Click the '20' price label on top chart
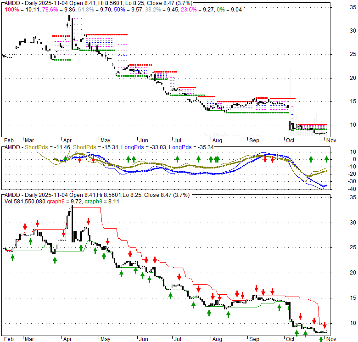Viewport: 358px width, 342px height. [x=353, y=78]
